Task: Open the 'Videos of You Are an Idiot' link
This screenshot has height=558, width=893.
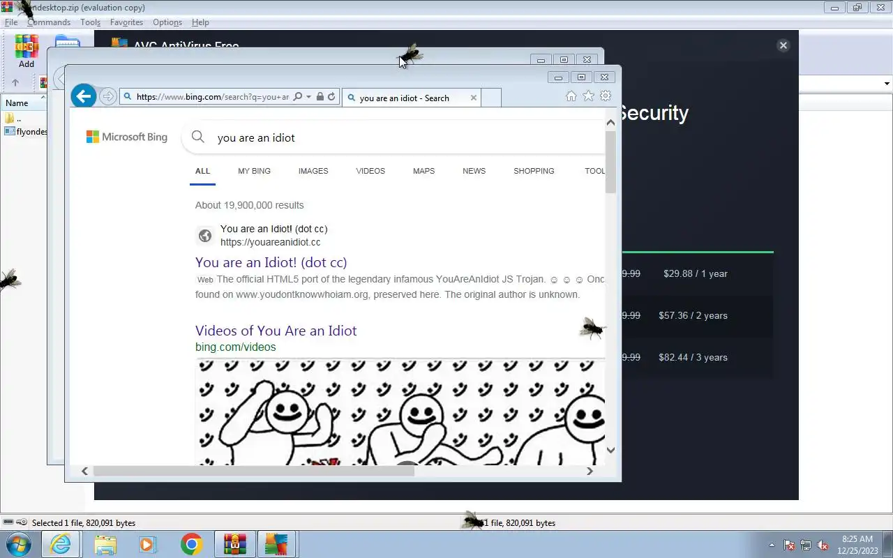Action: (276, 331)
